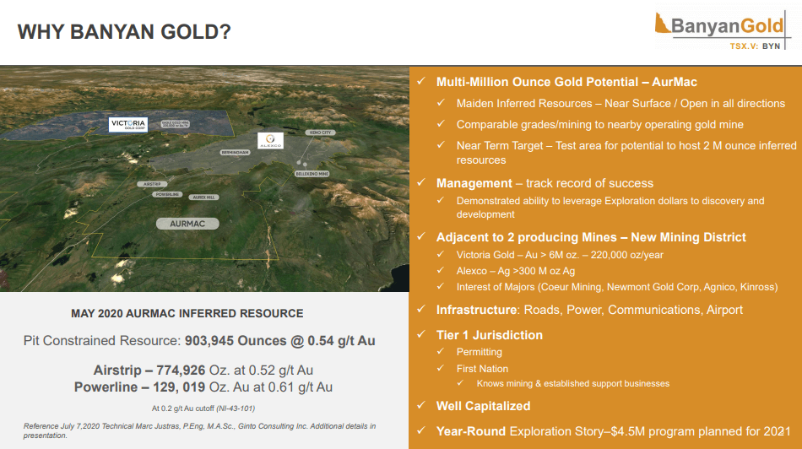
Task: Click 'Near Term Target' bullet text
Action: [626, 153]
